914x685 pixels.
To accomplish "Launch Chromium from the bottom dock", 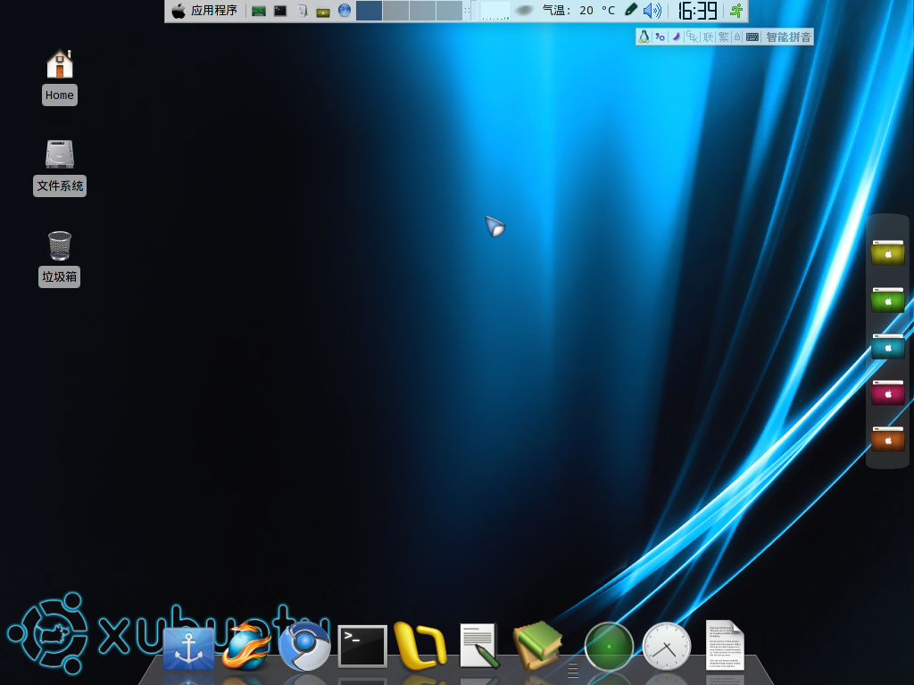I will pyautogui.click(x=304, y=646).
